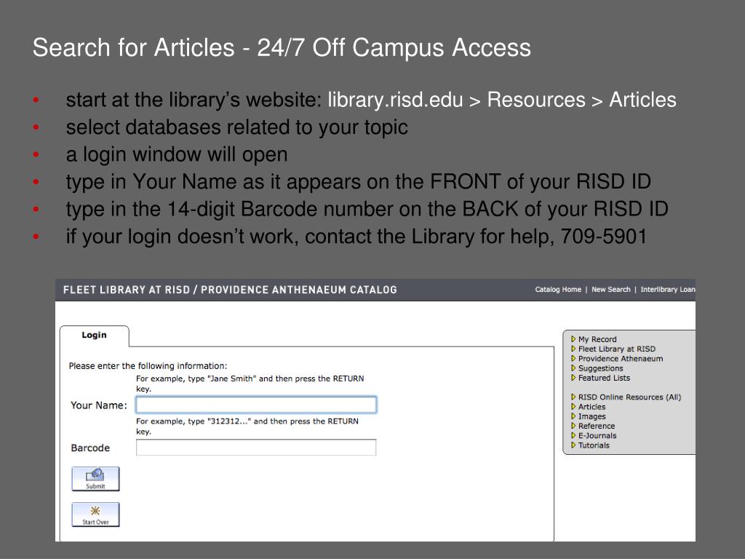Open the Reference sidebar link
Viewport: 745px width, 559px height.
pyautogui.click(x=597, y=426)
